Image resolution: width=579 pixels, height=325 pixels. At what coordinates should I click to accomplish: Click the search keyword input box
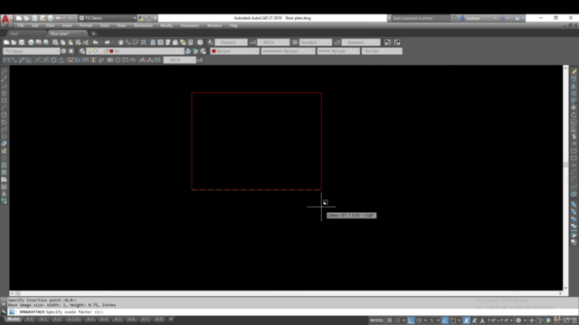click(420, 18)
